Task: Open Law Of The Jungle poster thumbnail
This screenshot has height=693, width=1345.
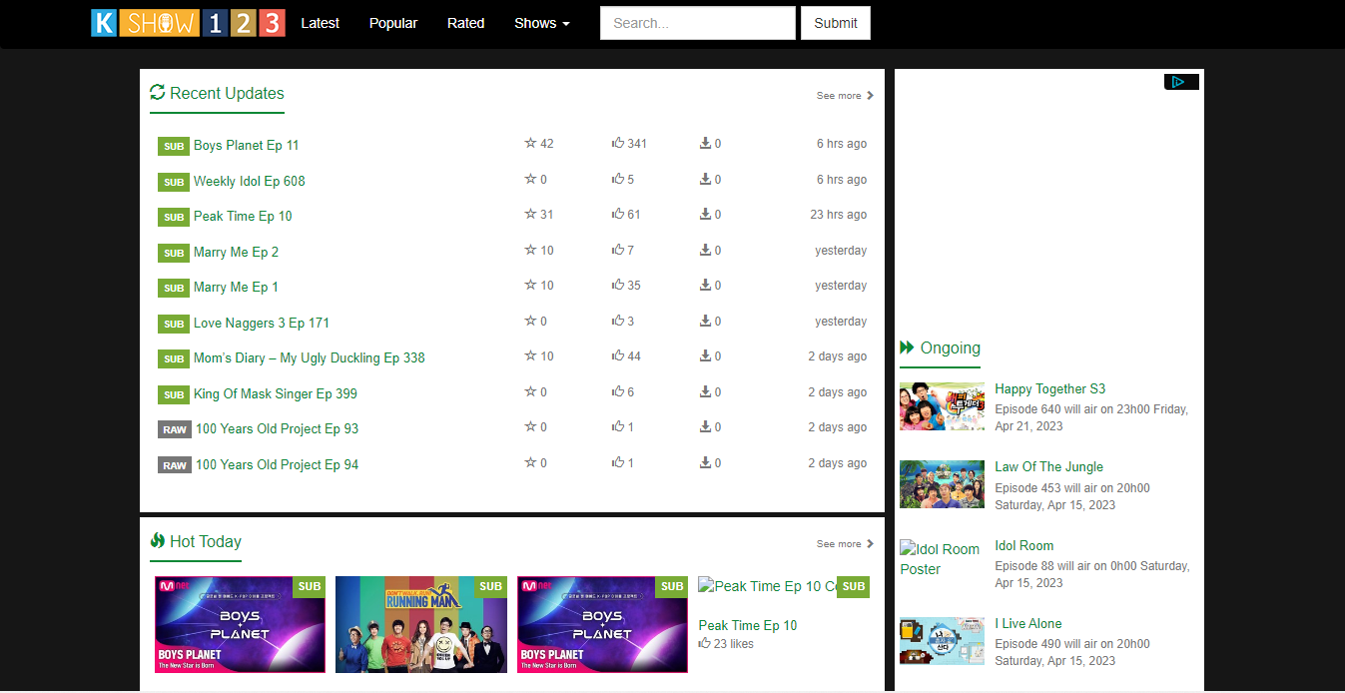Action: tap(942, 484)
